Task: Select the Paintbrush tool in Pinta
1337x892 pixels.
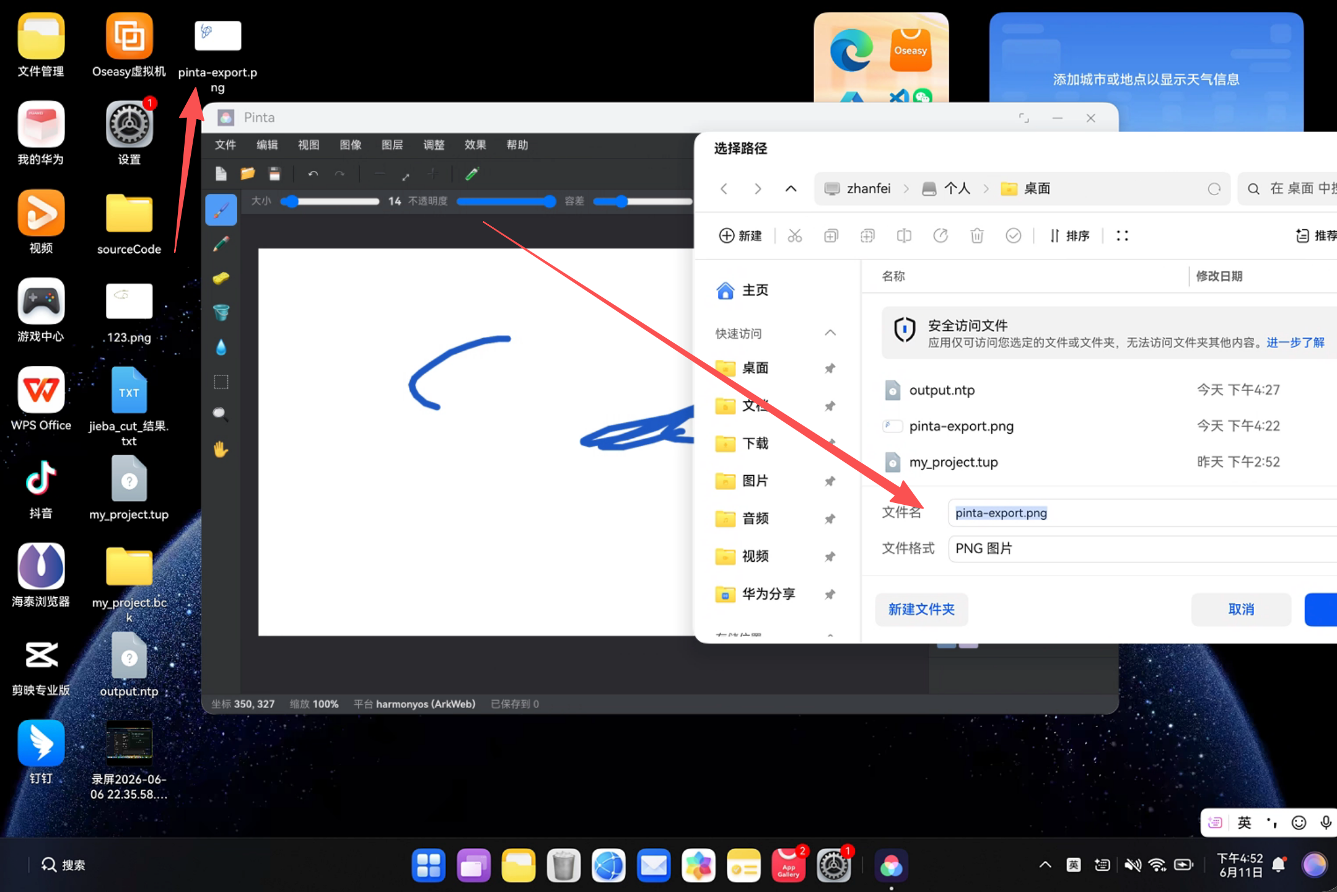Action: pyautogui.click(x=221, y=211)
